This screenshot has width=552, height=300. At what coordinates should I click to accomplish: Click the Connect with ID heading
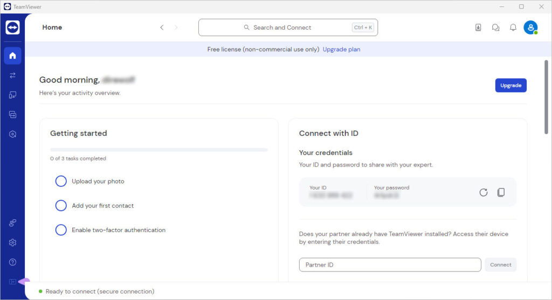pyautogui.click(x=329, y=133)
